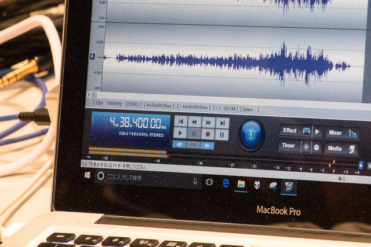Click the Snipping Tool taskbar icon
This screenshot has width=371, height=247.
pyautogui.click(x=273, y=186)
